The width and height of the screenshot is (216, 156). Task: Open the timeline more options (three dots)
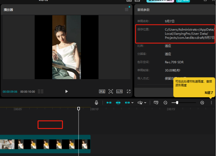tap(211, 103)
